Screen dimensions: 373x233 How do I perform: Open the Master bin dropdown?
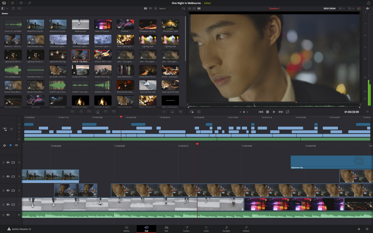tap(8, 8)
